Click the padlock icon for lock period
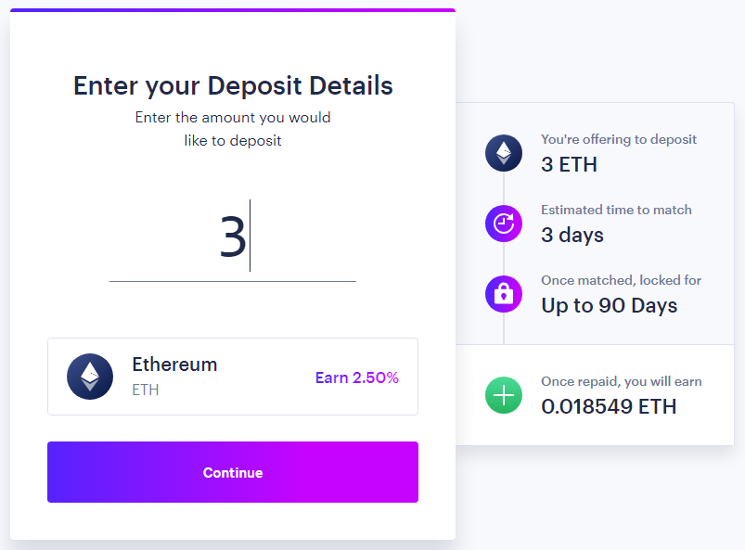The width and height of the screenshot is (745, 550). coord(504,294)
